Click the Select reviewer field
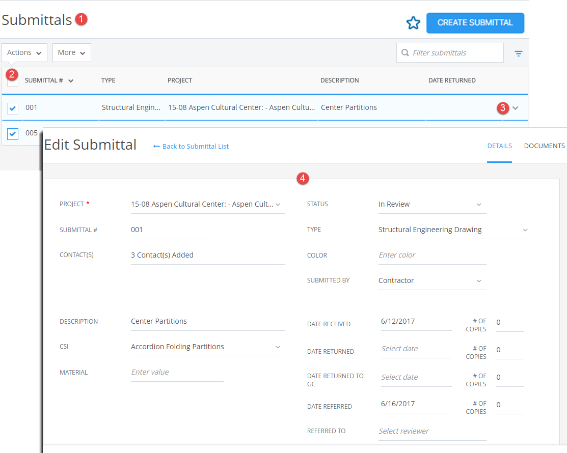This screenshot has width=567, height=453. [x=432, y=432]
